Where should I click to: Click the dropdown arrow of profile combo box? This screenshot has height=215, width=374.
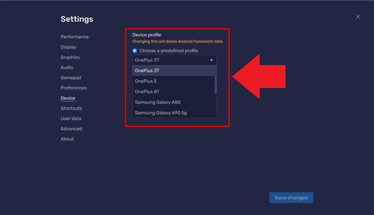pos(212,60)
